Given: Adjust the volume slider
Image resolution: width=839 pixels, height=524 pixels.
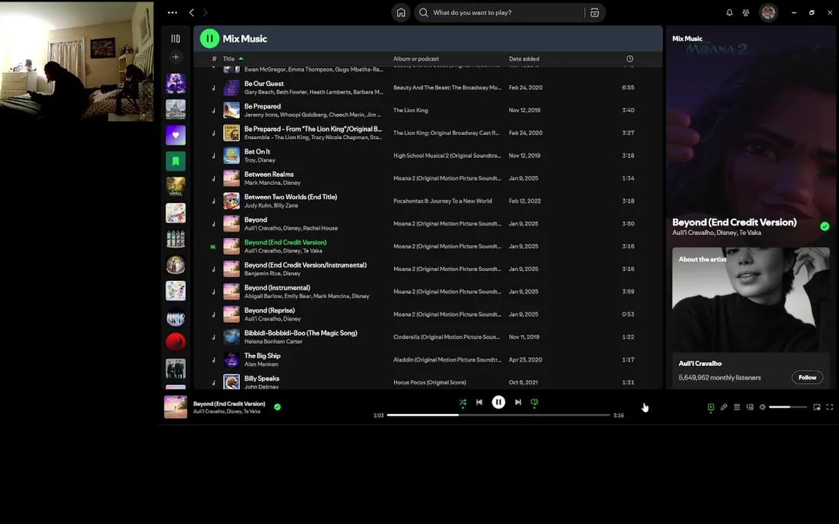Looking at the screenshot, I should pyautogui.click(x=787, y=407).
